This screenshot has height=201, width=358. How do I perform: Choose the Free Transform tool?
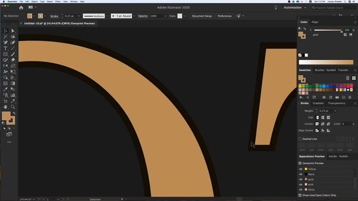pos(13,72)
